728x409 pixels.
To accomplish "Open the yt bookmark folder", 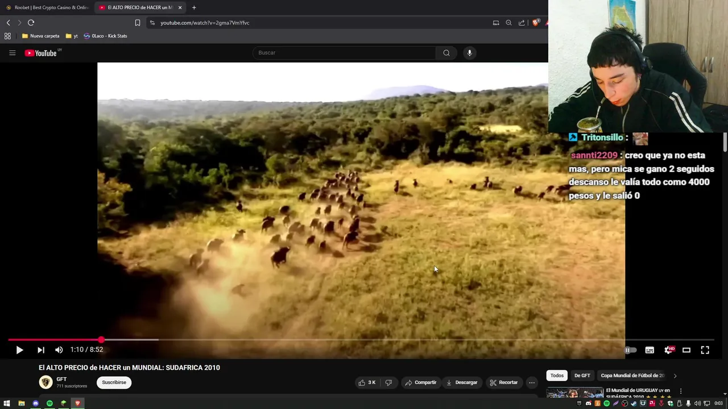I will point(72,36).
